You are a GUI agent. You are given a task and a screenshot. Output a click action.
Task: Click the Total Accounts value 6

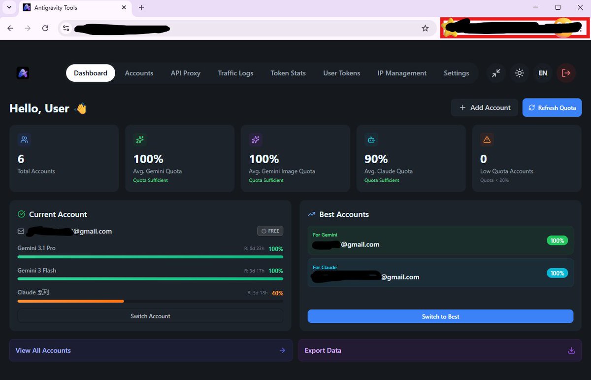[x=21, y=159]
